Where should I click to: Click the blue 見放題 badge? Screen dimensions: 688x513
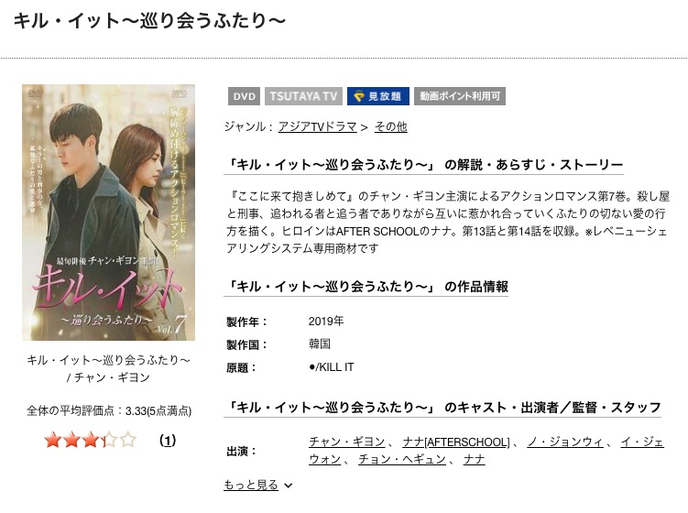378,96
